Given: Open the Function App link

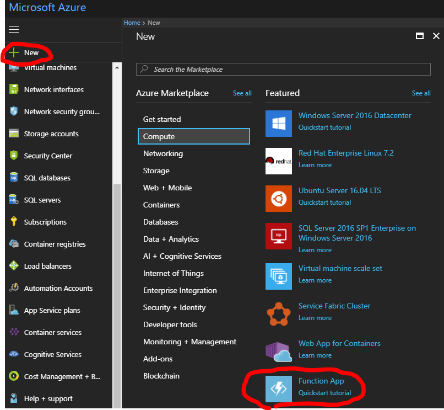Looking at the screenshot, I should (x=321, y=381).
